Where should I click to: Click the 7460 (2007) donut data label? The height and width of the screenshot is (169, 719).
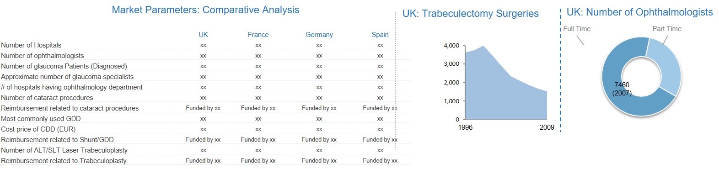622,89
